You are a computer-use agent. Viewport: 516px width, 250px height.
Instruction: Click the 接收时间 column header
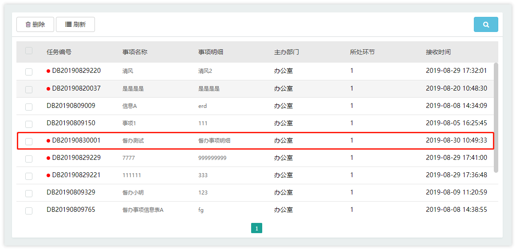tap(438, 52)
